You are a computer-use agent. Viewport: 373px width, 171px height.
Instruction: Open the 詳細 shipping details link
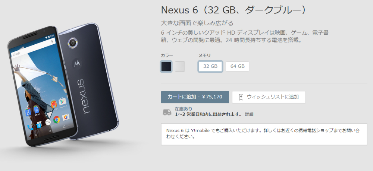pos(249,114)
